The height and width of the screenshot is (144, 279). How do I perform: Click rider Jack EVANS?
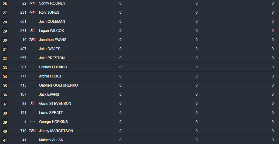click(x=49, y=94)
